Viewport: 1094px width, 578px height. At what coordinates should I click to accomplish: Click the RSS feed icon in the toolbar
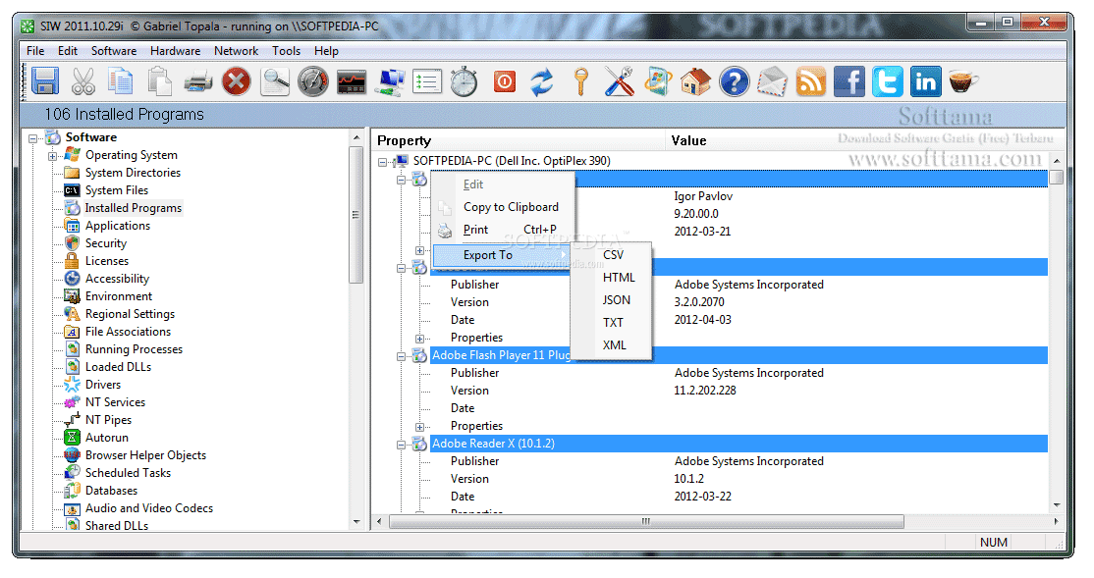click(811, 81)
